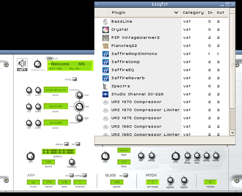Screen dimensions: 242x196
Task: Click the reFX speaker logo
Action: tap(22, 65)
